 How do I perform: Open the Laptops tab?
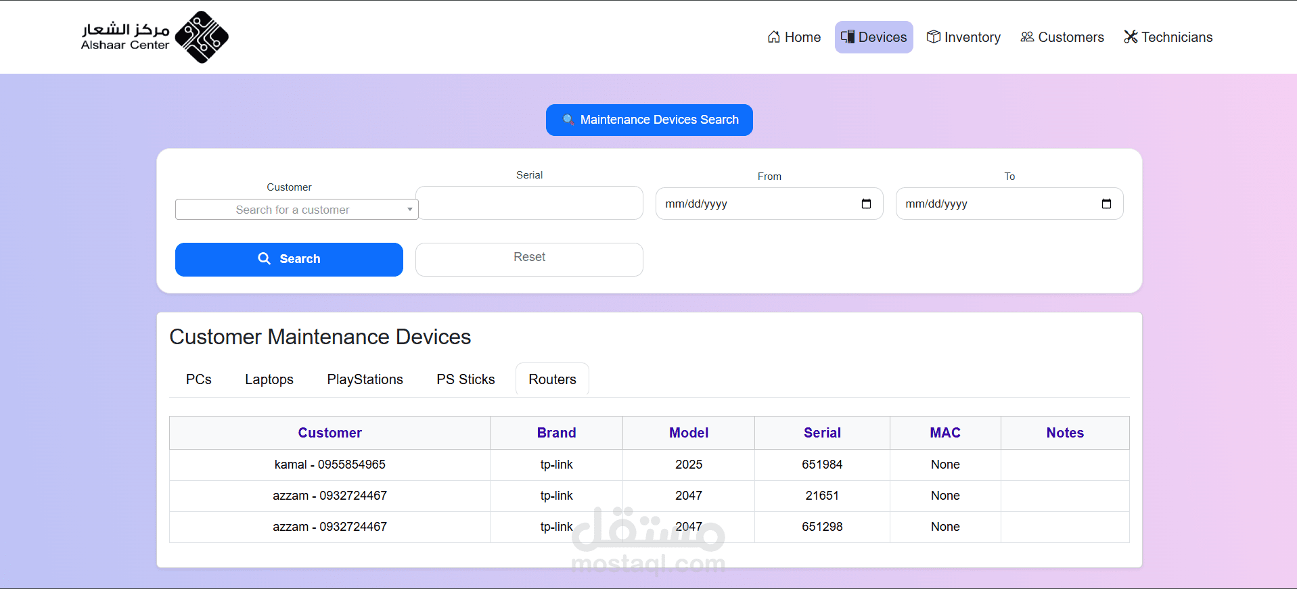269,379
